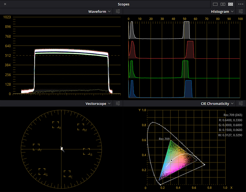Open CIE Chromaticity settings sliders icon
Screen dimensions: 246x192
click(x=241, y=103)
